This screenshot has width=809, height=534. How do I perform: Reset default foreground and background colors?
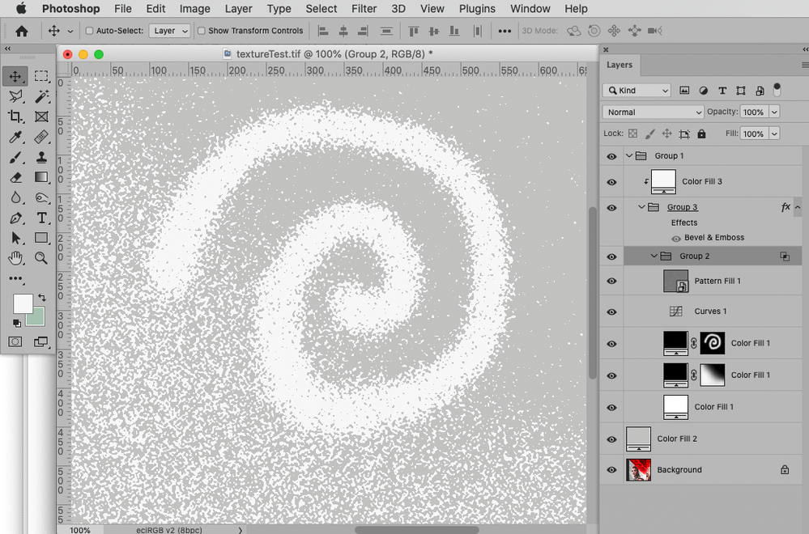[16, 323]
